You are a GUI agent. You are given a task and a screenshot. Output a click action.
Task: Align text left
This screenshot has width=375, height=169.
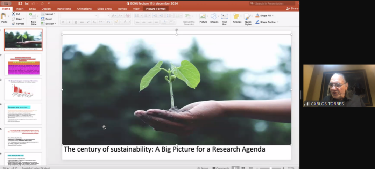pos(137,22)
